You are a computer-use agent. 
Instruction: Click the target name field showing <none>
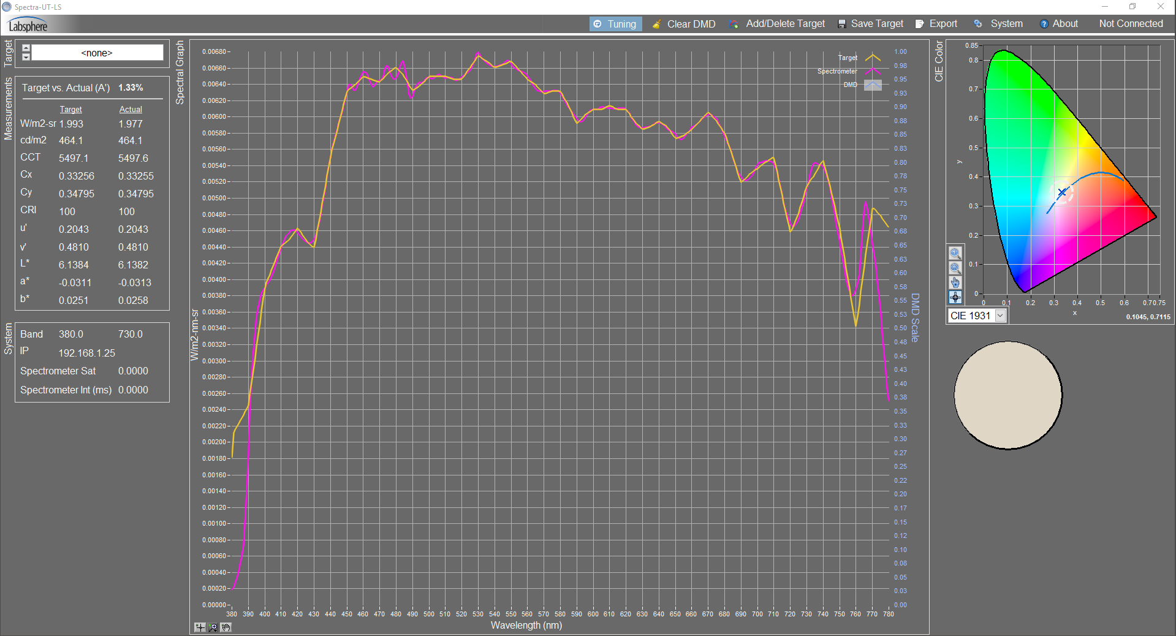click(x=97, y=53)
